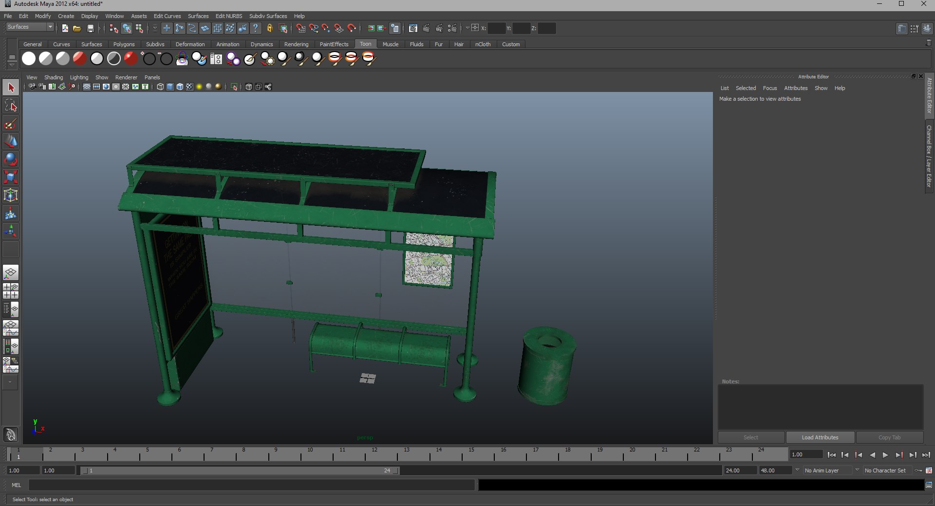Open the Edit NURBS menu
Viewport: 935px width, 506px height.
[x=229, y=16]
